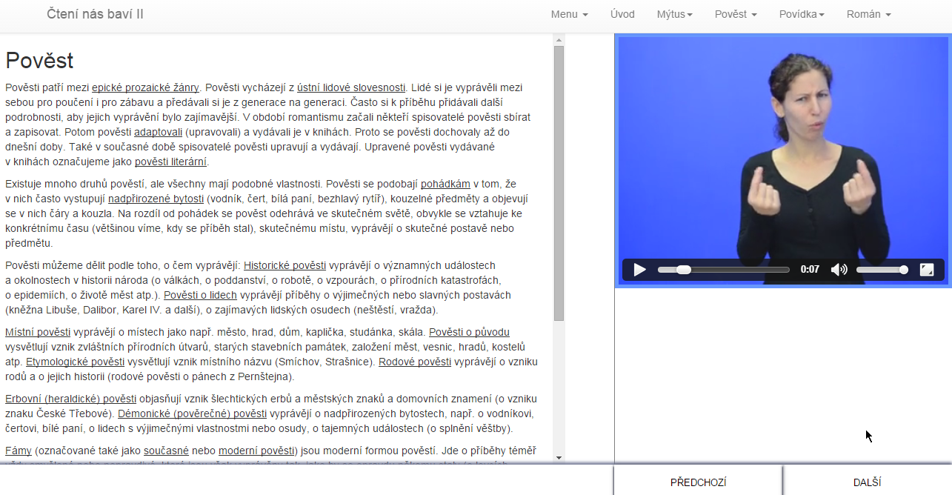Expand the Pověst dropdown menu

tap(736, 15)
